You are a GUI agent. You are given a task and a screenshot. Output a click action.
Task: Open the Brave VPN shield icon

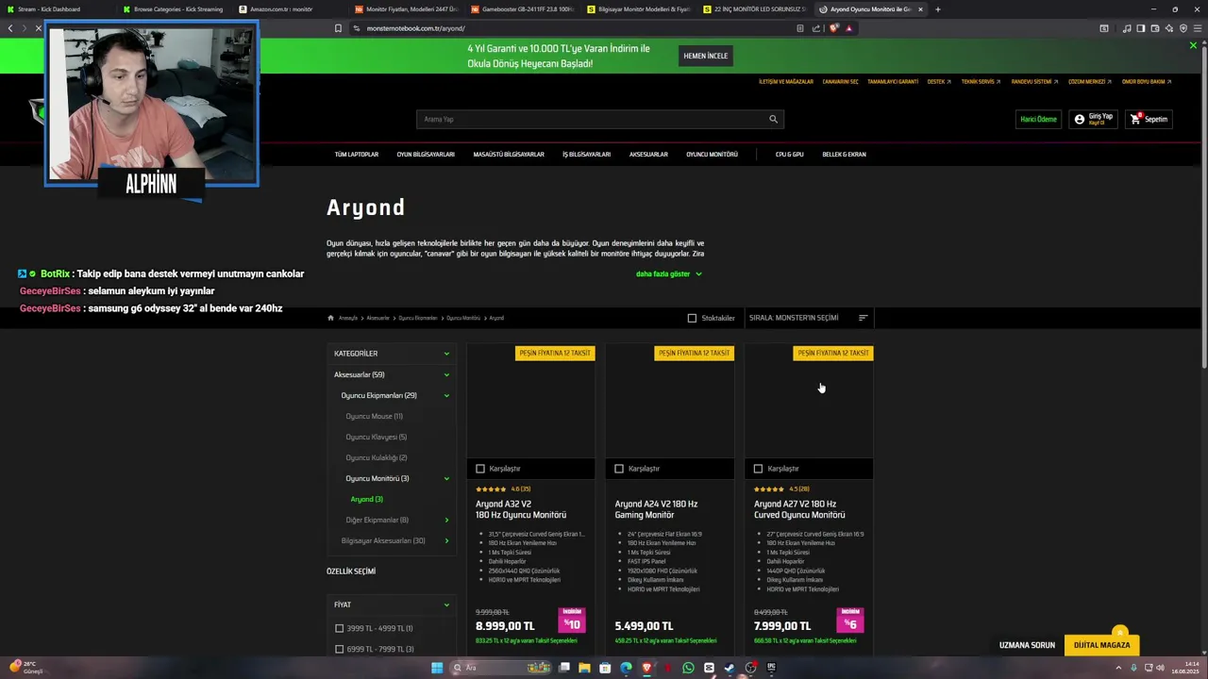click(x=1183, y=28)
